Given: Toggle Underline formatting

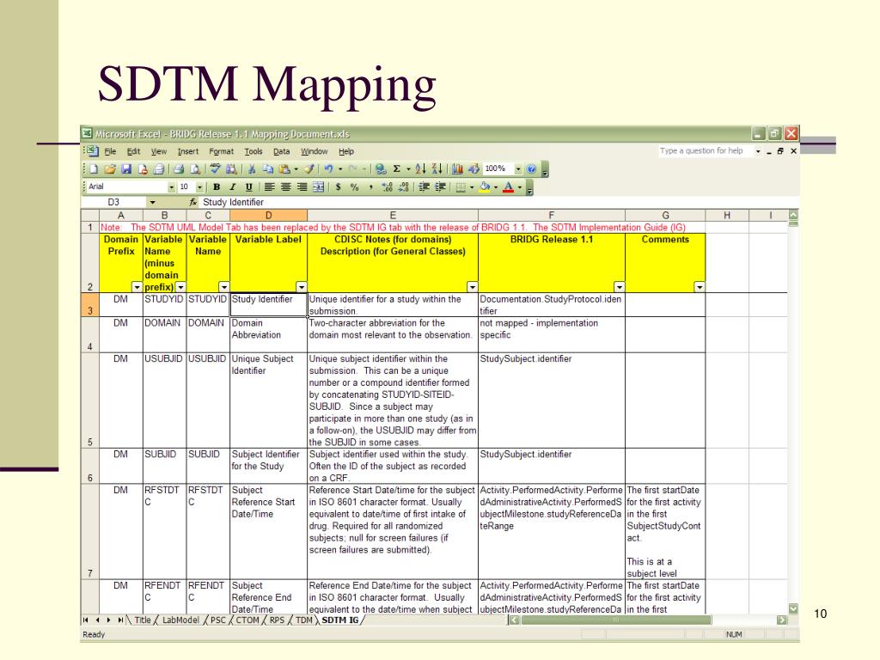Looking at the screenshot, I should 248,186.
